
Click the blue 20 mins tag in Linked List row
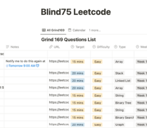pyautogui.click(x=78, y=81)
